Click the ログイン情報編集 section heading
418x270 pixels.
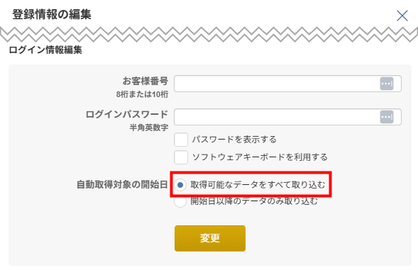click(45, 50)
